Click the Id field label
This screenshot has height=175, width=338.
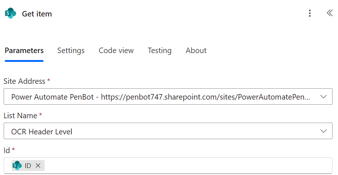7,150
